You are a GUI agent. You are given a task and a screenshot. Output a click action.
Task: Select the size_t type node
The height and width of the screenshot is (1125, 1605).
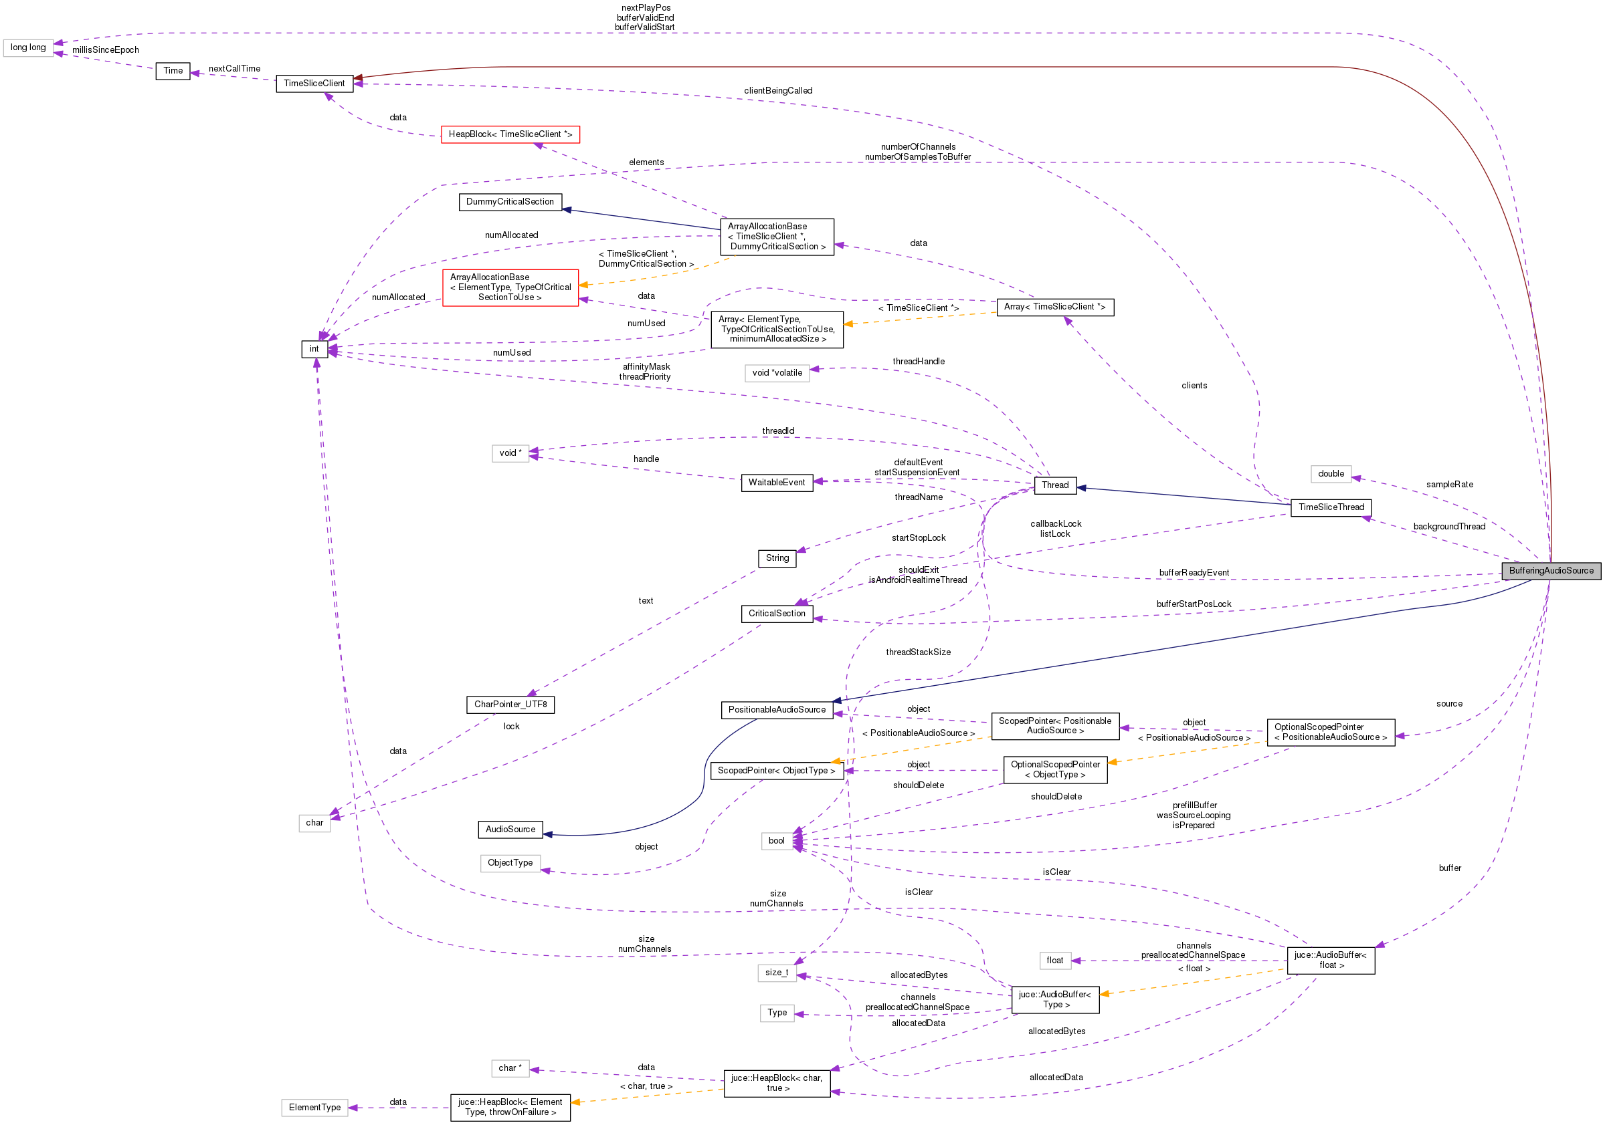click(x=777, y=973)
